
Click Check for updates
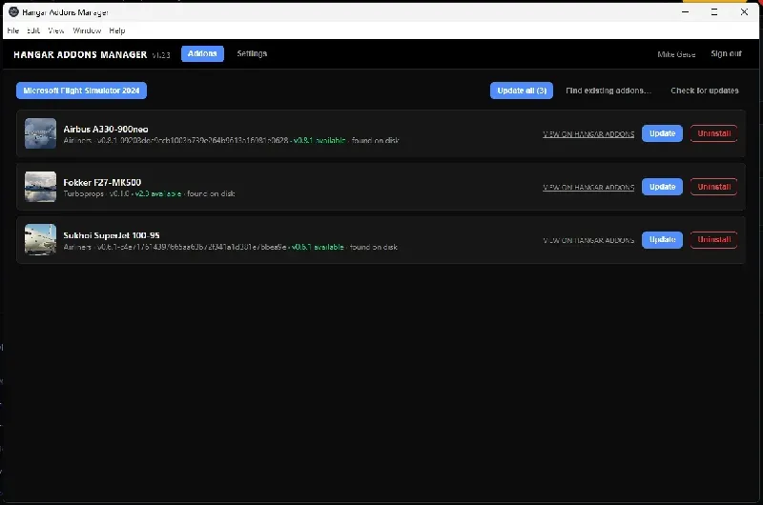(x=705, y=91)
